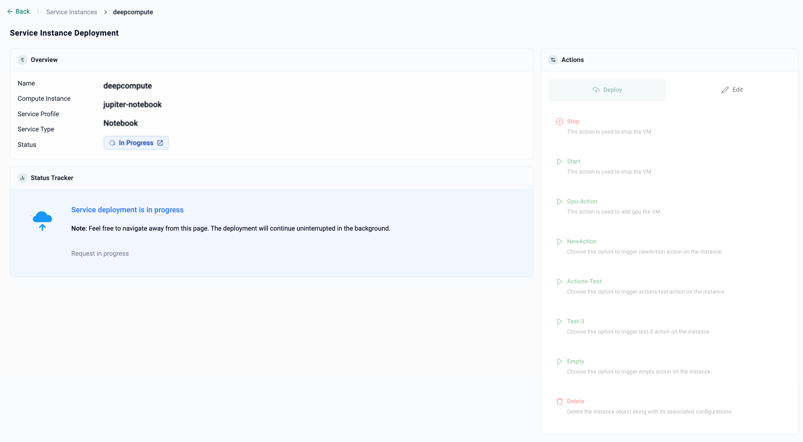Open external link icon in status badge
Screen dimensions: 803x442
pyautogui.click(x=160, y=143)
